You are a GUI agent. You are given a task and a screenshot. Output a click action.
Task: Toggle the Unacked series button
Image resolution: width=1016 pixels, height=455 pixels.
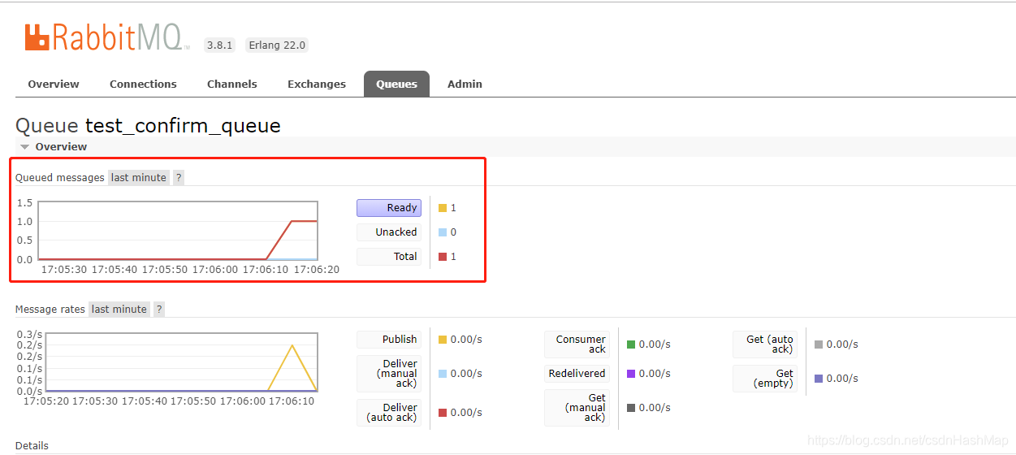tap(389, 232)
